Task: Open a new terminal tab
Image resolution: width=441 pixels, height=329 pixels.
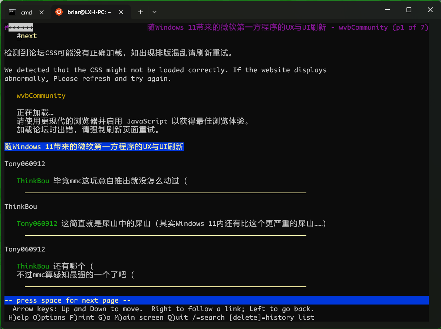Action: 141,12
